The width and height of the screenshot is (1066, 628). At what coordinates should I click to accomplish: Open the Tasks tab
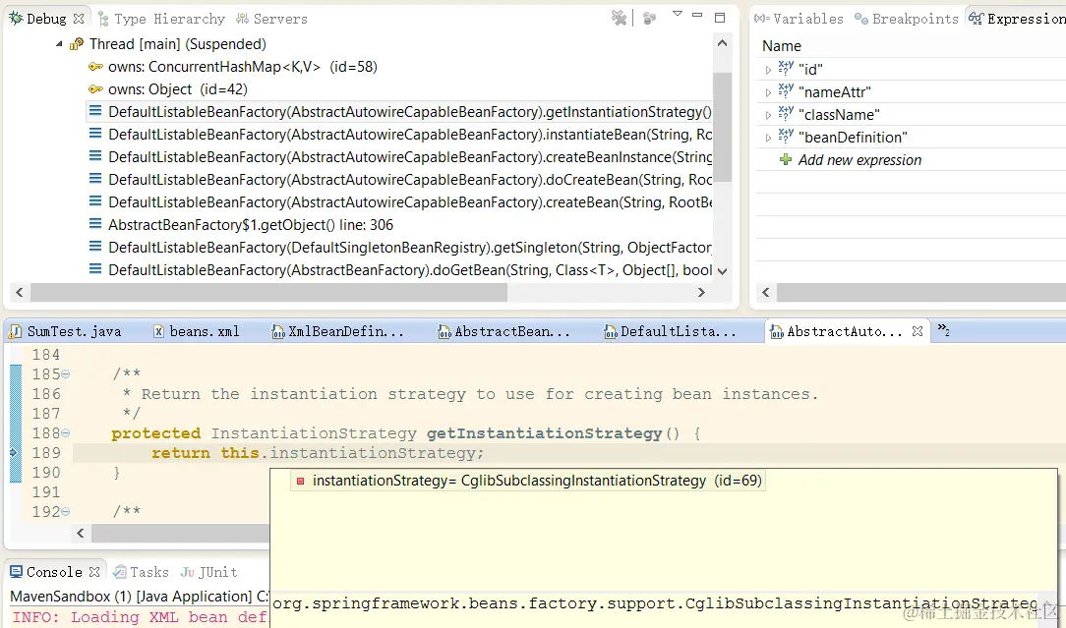click(141, 572)
